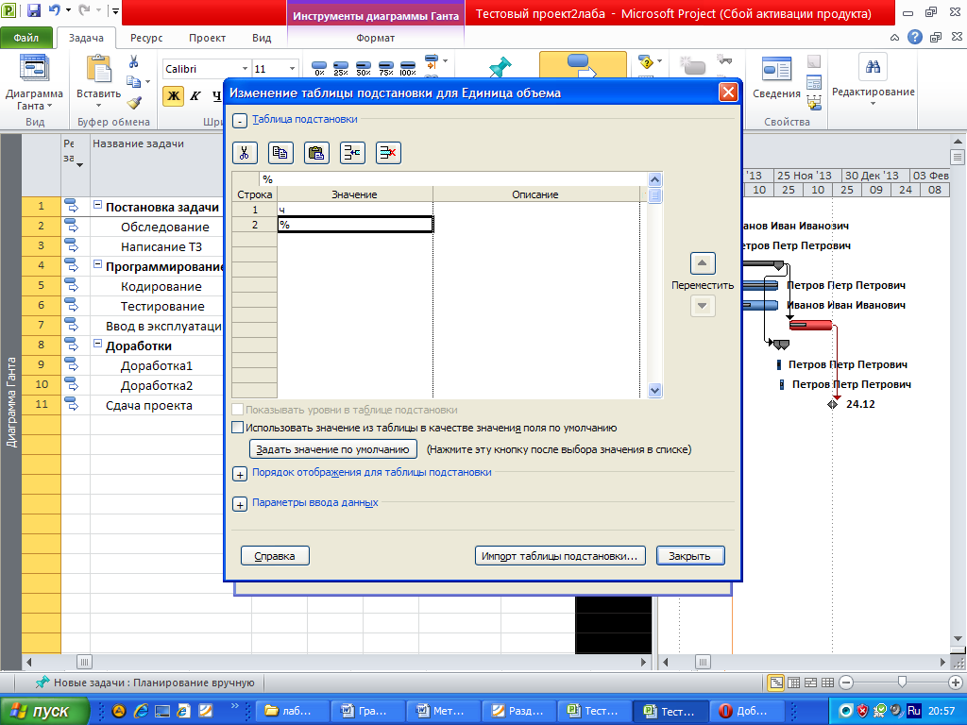The height and width of the screenshot is (725, 967).
Task: Open Copy button dropdown arrow in ribbon
Action: click(x=147, y=81)
